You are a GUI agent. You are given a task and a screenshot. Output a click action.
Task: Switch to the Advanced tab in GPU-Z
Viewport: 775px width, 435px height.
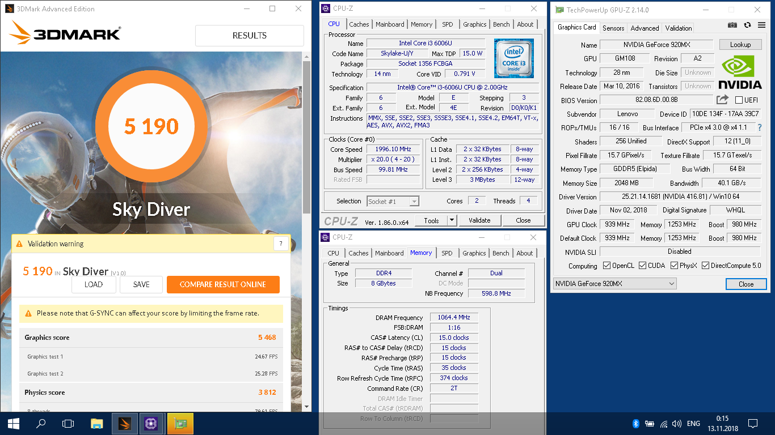coord(645,28)
